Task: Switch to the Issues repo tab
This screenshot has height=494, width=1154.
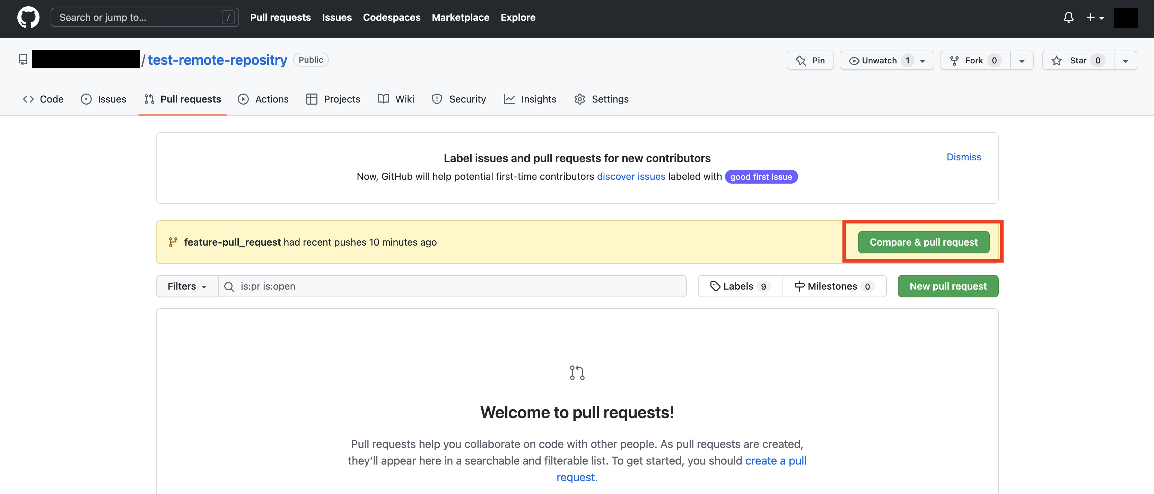Action: [x=104, y=99]
